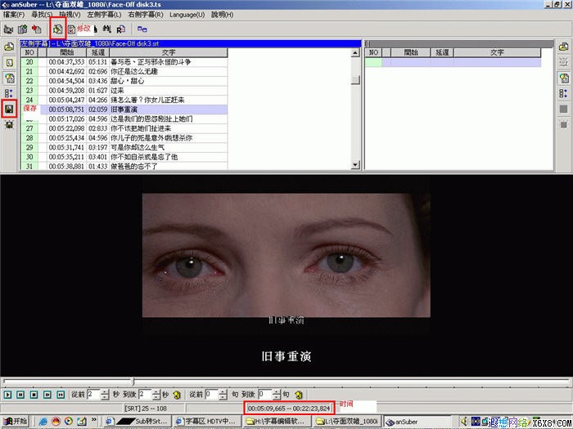Click subtitle list scrollbar down arrow

pos(355,165)
